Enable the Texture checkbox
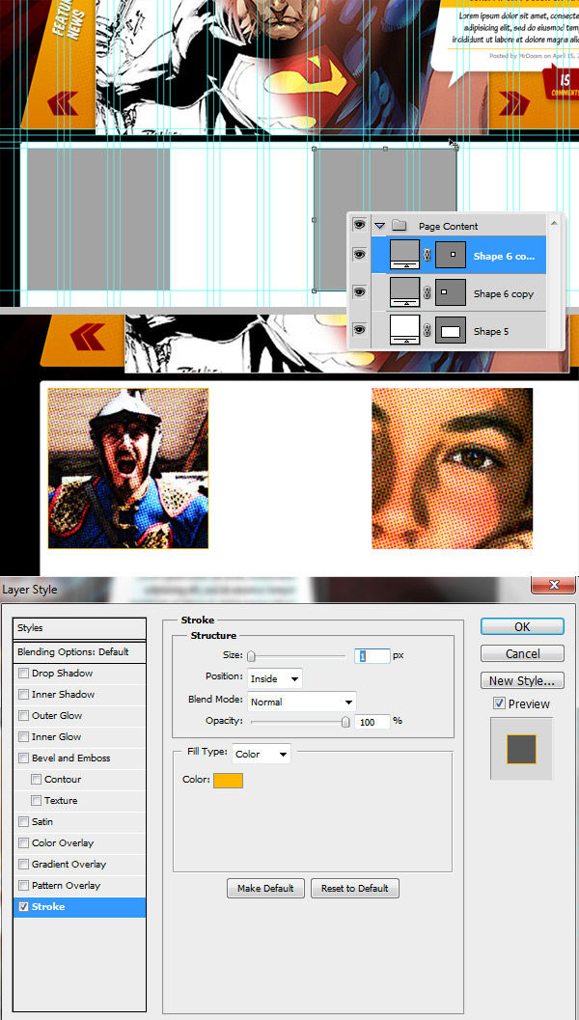 coord(37,801)
